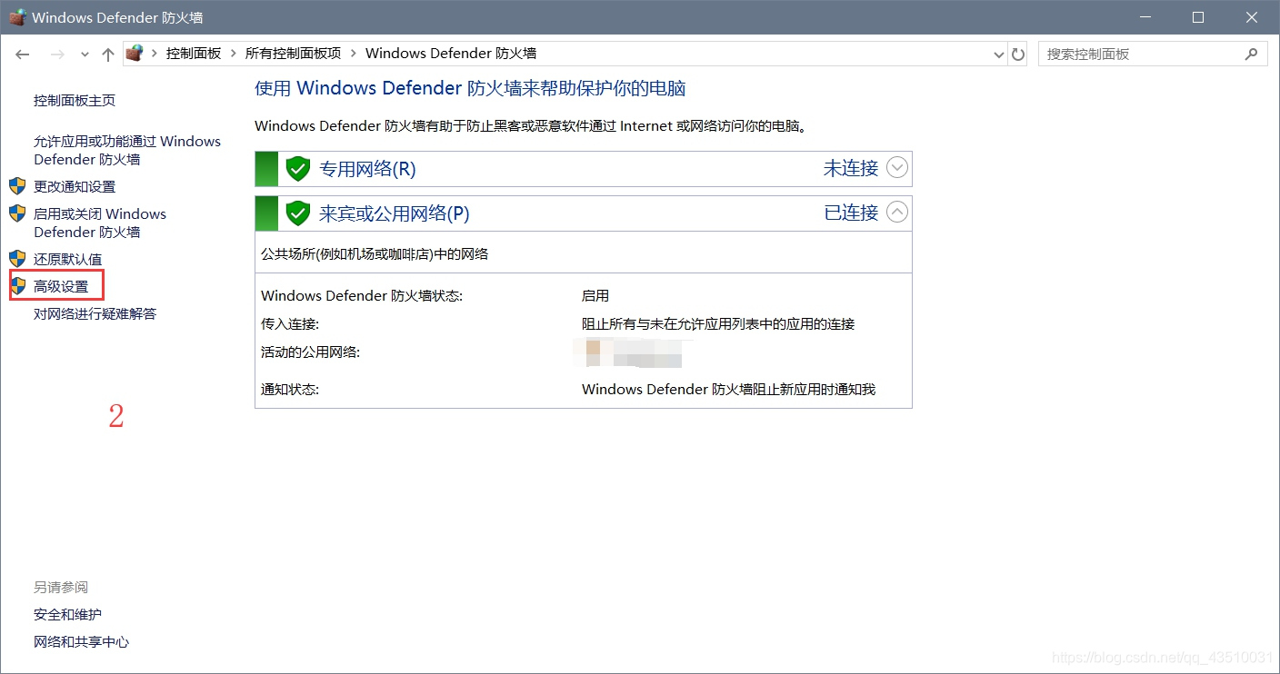Click the 已连接 status text
The height and width of the screenshot is (674, 1280).
tap(851, 213)
